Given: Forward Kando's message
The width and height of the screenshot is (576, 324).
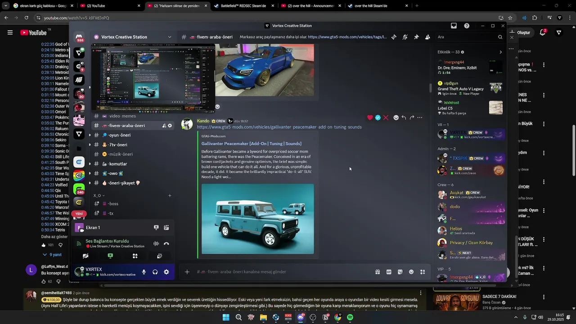Looking at the screenshot, I should [412, 117].
